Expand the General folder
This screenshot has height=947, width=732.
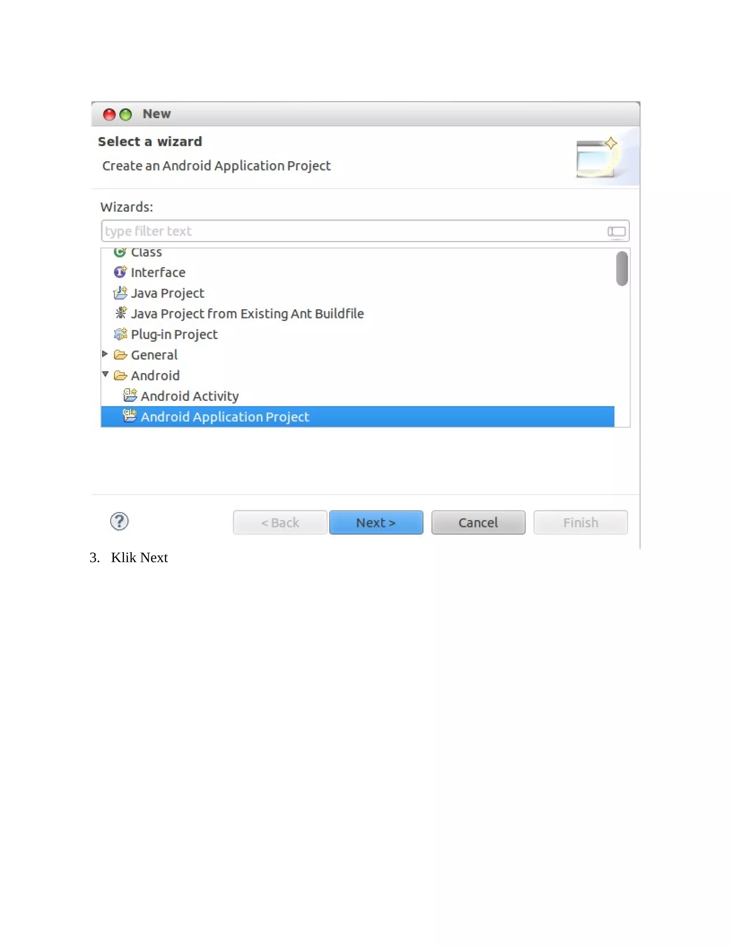pyautogui.click(x=105, y=354)
